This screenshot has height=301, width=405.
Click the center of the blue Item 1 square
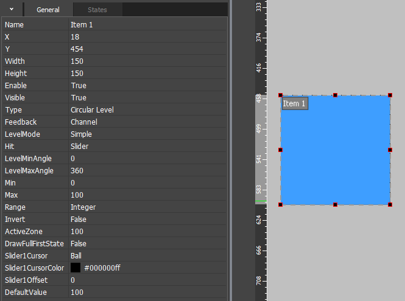pyautogui.click(x=335, y=150)
